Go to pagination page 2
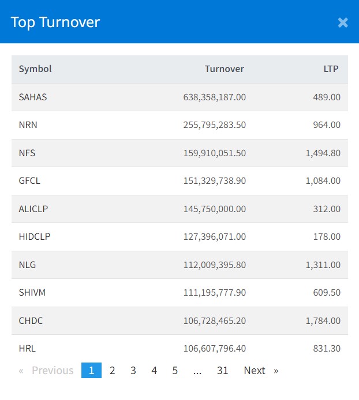Image resolution: width=359 pixels, height=400 pixels. (x=112, y=371)
